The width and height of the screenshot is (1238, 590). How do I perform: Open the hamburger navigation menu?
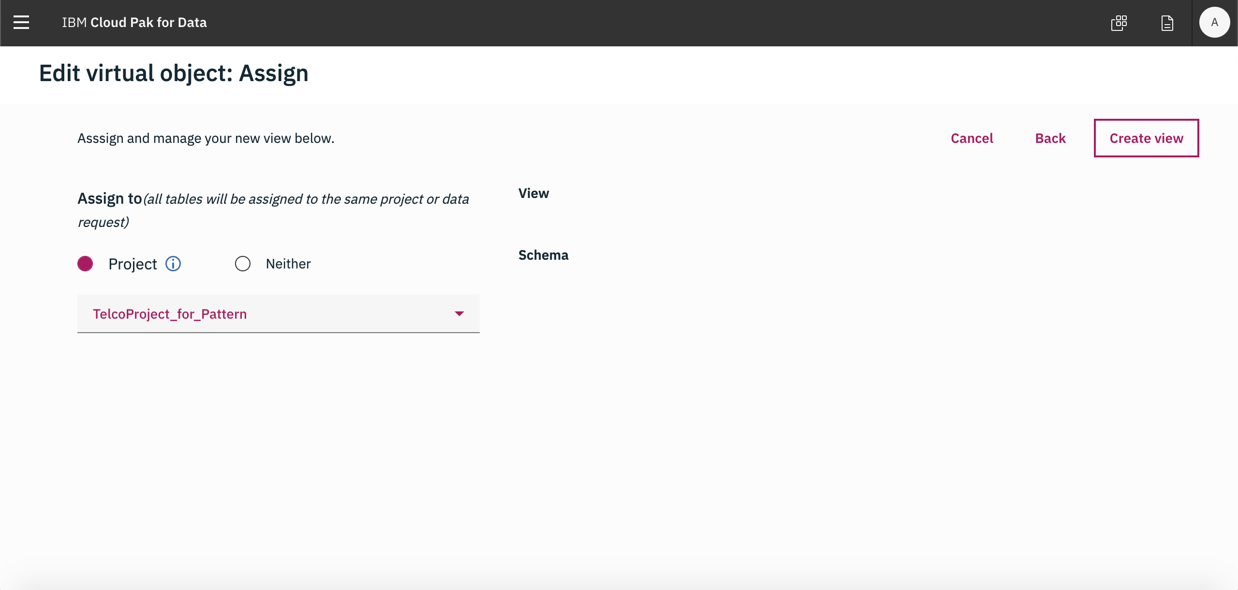[x=21, y=23]
